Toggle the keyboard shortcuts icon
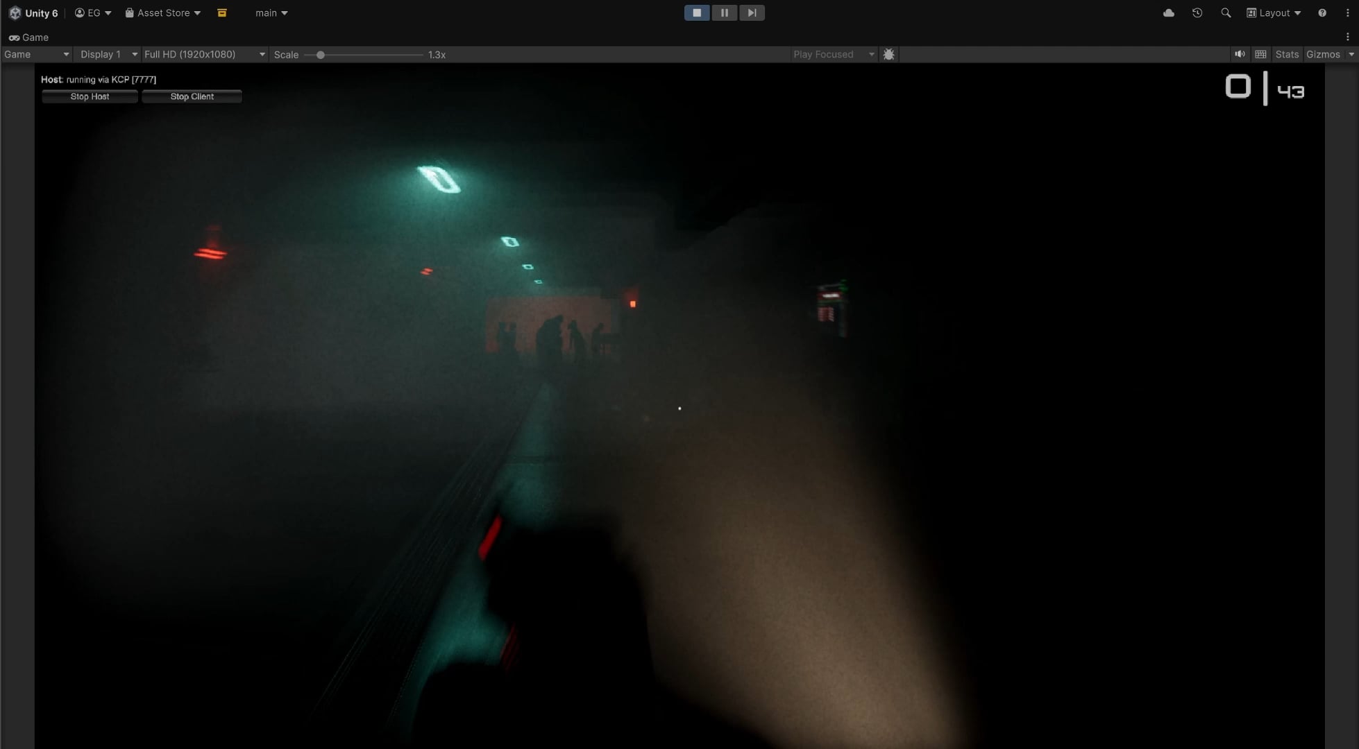The height and width of the screenshot is (749, 1359). click(x=1261, y=55)
